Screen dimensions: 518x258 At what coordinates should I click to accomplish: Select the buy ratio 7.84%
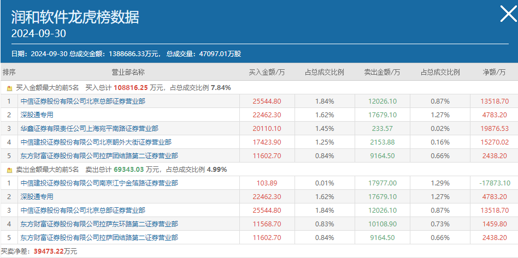221,88
